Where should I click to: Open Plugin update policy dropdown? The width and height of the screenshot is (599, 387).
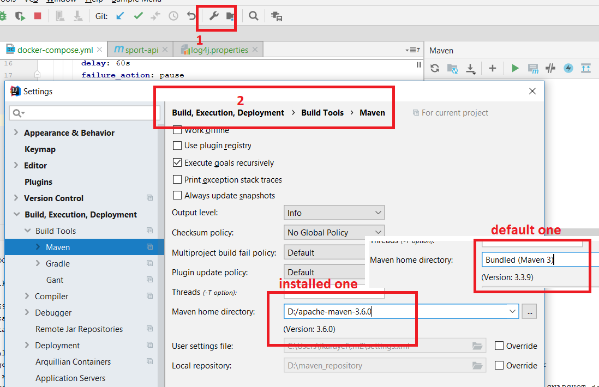tap(325, 272)
